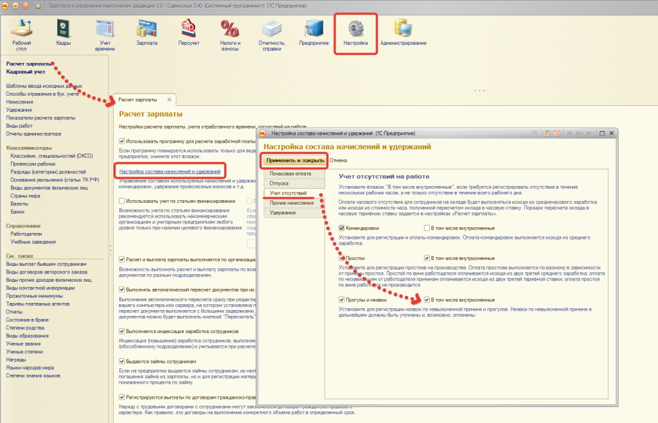The image size is (658, 423).
Task: Click the M+ memory button in dialog
Action: coord(580,134)
